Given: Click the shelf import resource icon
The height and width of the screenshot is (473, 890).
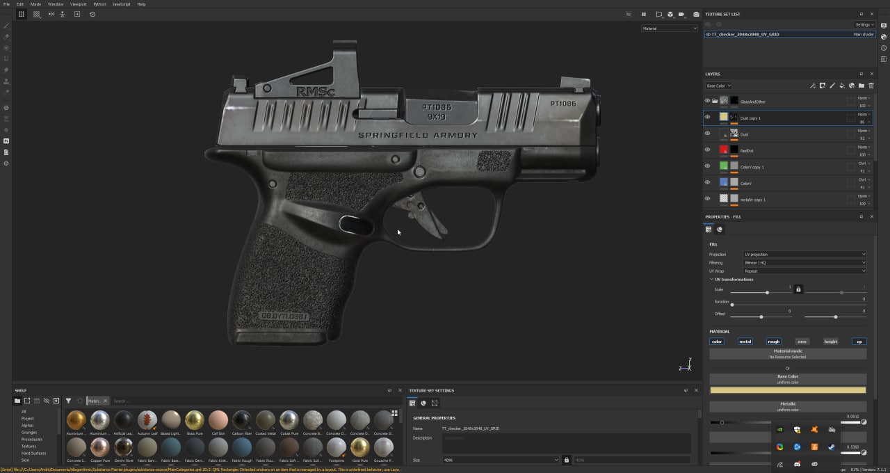Looking at the screenshot, I should 56,401.
